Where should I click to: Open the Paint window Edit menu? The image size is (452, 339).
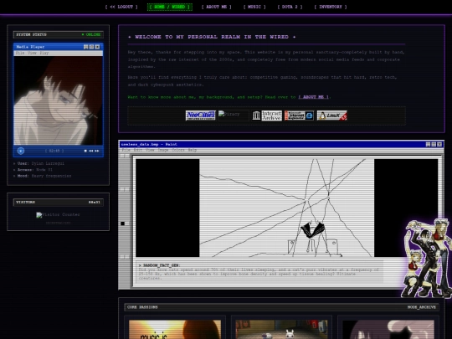click(138, 150)
